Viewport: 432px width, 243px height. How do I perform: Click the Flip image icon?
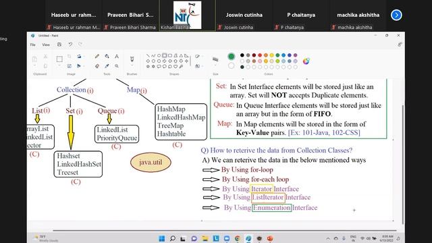click(x=79, y=66)
